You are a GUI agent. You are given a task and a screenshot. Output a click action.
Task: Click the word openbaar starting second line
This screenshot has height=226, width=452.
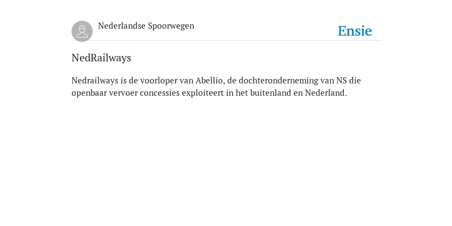tap(89, 93)
